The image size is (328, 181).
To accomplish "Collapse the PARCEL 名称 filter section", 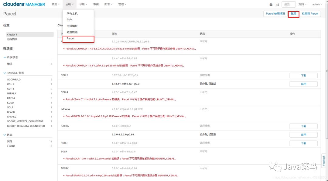I will [x=14, y=73].
